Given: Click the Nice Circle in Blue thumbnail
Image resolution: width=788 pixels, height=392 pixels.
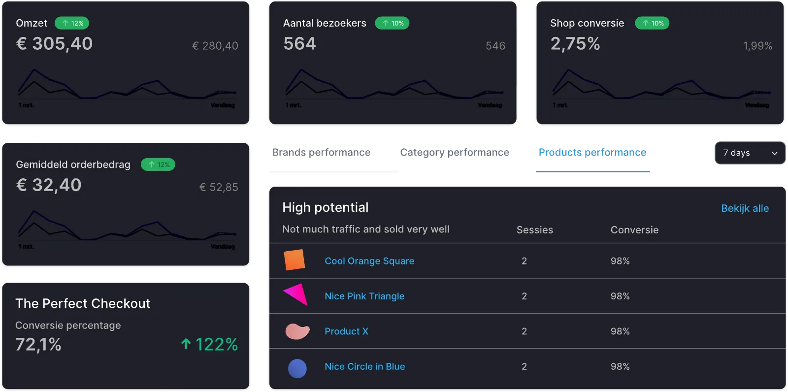Looking at the screenshot, I should tap(297, 368).
